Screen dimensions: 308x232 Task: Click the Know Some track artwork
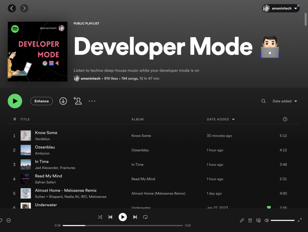coord(26,135)
